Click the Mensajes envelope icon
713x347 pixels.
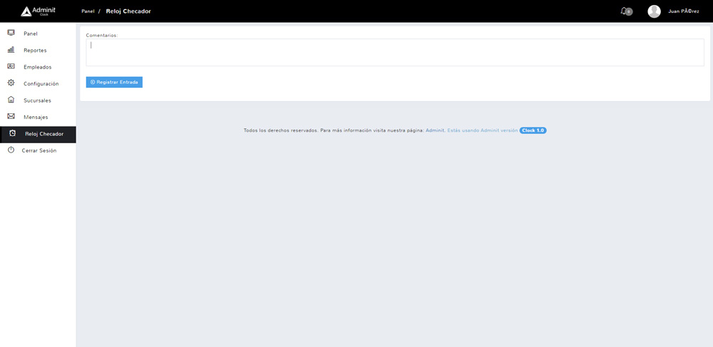pyautogui.click(x=11, y=116)
